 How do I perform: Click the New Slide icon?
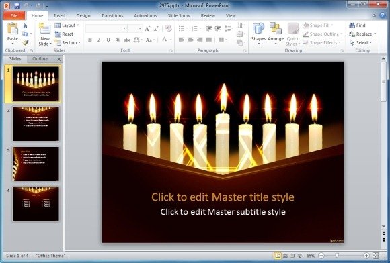[45, 29]
